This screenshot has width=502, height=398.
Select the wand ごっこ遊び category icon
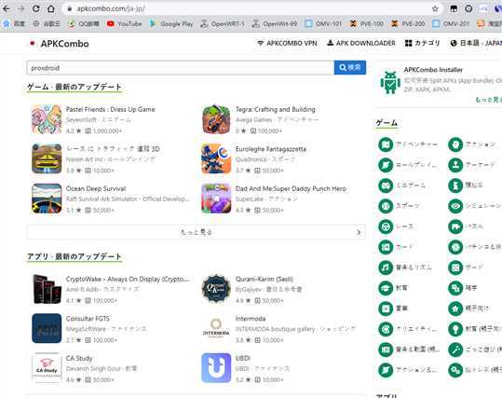coord(455,350)
